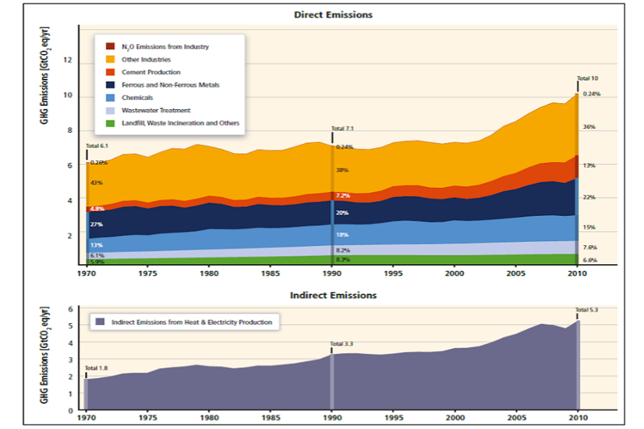Viewport: 644px width, 429px height.
Task: Click the Chemicals blue legend swatch
Action: [110, 98]
